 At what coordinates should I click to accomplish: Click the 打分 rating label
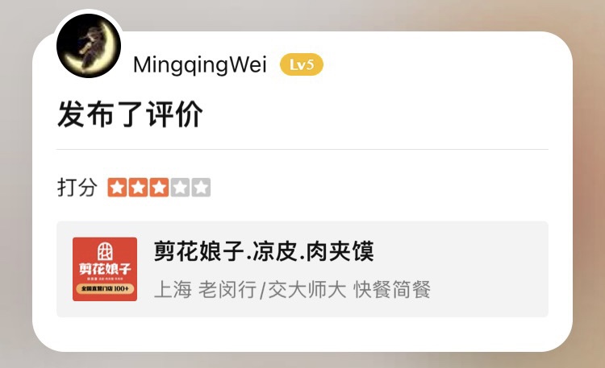(x=77, y=188)
